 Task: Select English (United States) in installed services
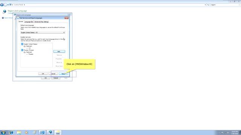pos(31,44)
